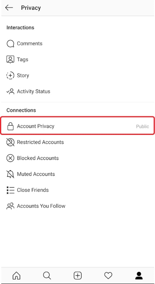The image size is (155, 284).
Task: Open the Close Friends list entry
Action: pos(77,190)
